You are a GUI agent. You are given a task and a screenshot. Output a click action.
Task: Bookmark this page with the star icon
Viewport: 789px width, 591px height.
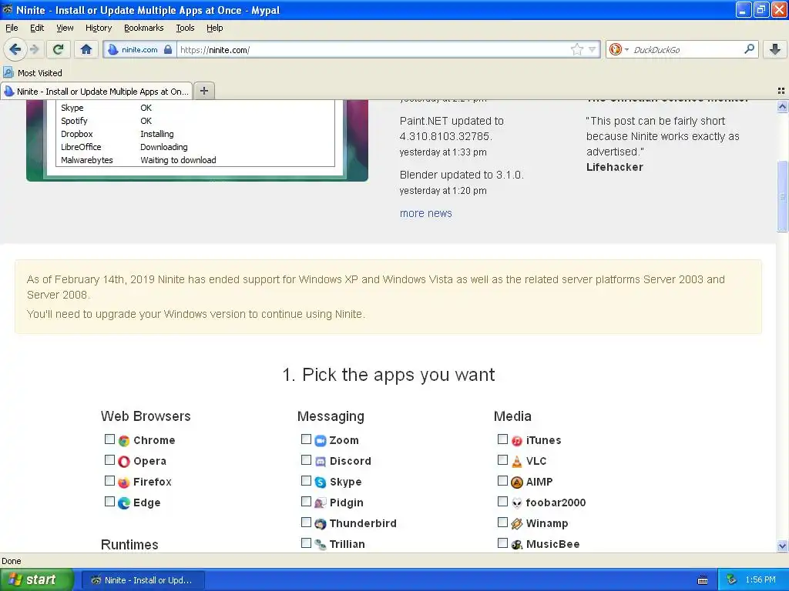tap(576, 49)
